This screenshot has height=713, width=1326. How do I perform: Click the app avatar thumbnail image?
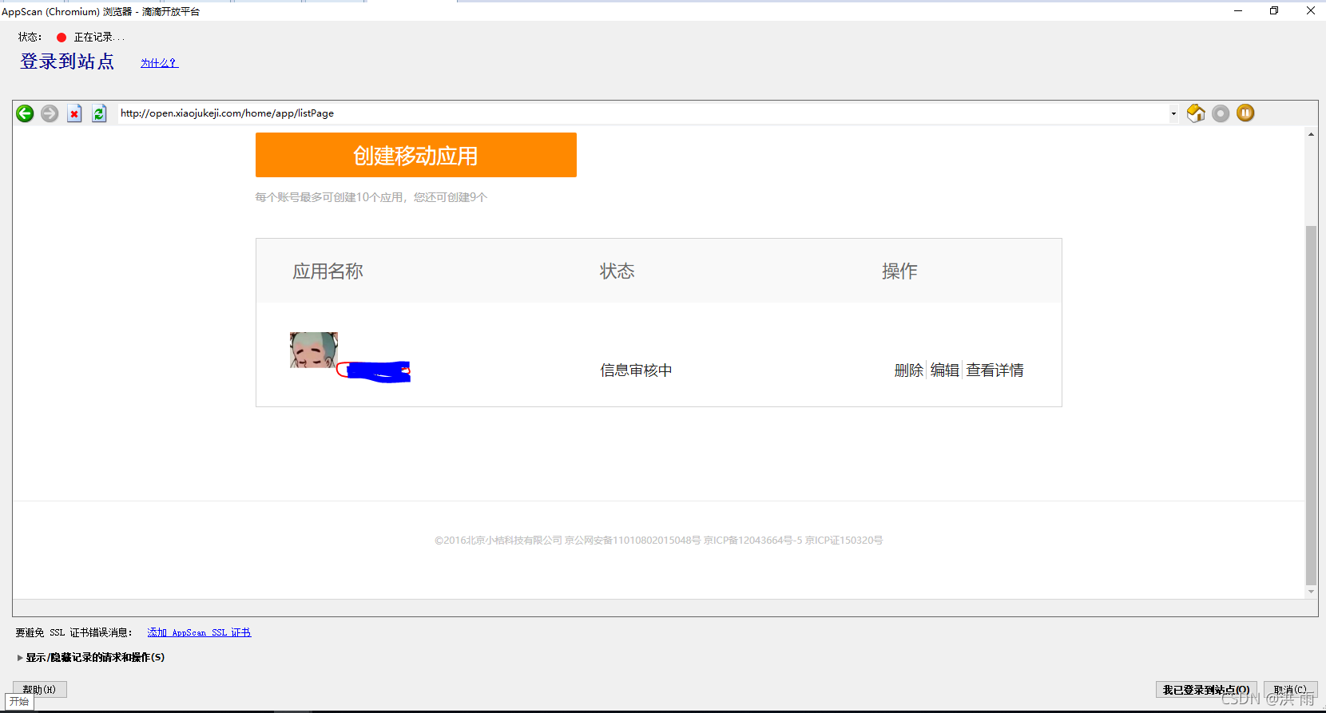(x=313, y=350)
